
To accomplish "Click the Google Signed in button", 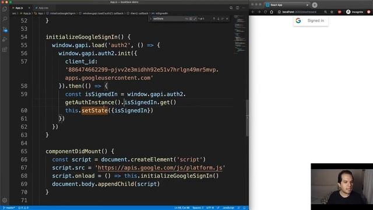I will 311,21.
